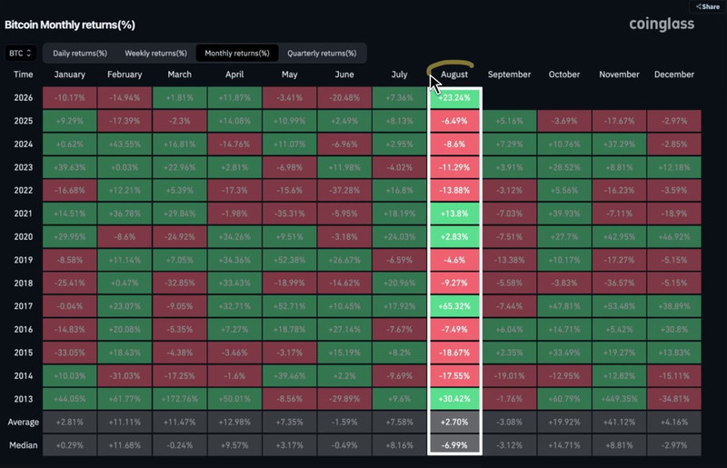Viewport: 727px width, 468px height.
Task: Open the Quarterly returns(%) tab
Action: (x=322, y=54)
